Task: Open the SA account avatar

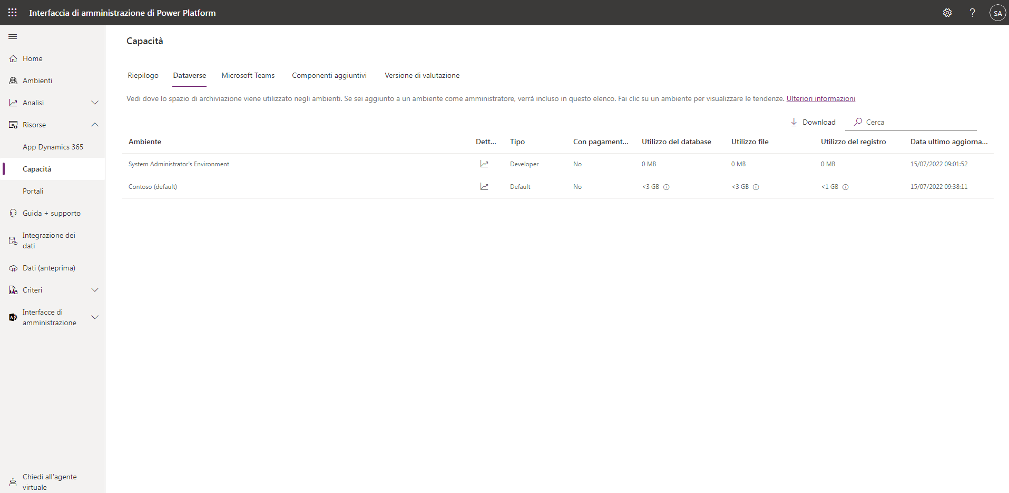Action: (997, 13)
